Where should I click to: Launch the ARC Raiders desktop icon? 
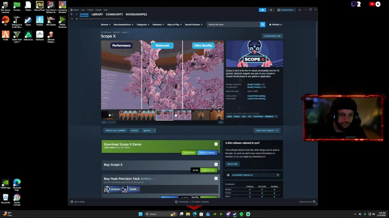pos(51,21)
